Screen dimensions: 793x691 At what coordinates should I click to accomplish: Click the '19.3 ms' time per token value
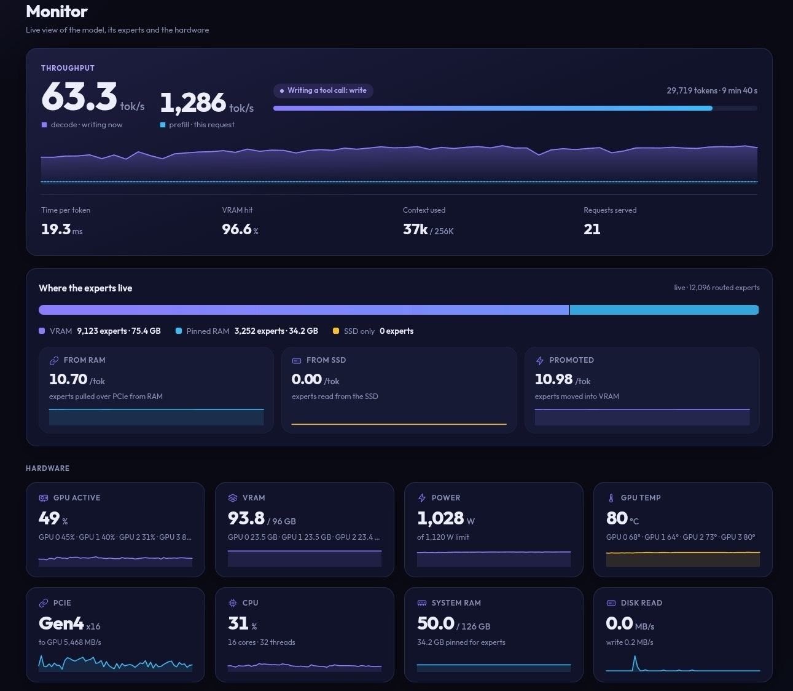61,229
